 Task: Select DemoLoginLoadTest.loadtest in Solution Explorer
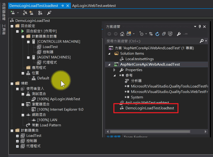click(x=149, y=108)
